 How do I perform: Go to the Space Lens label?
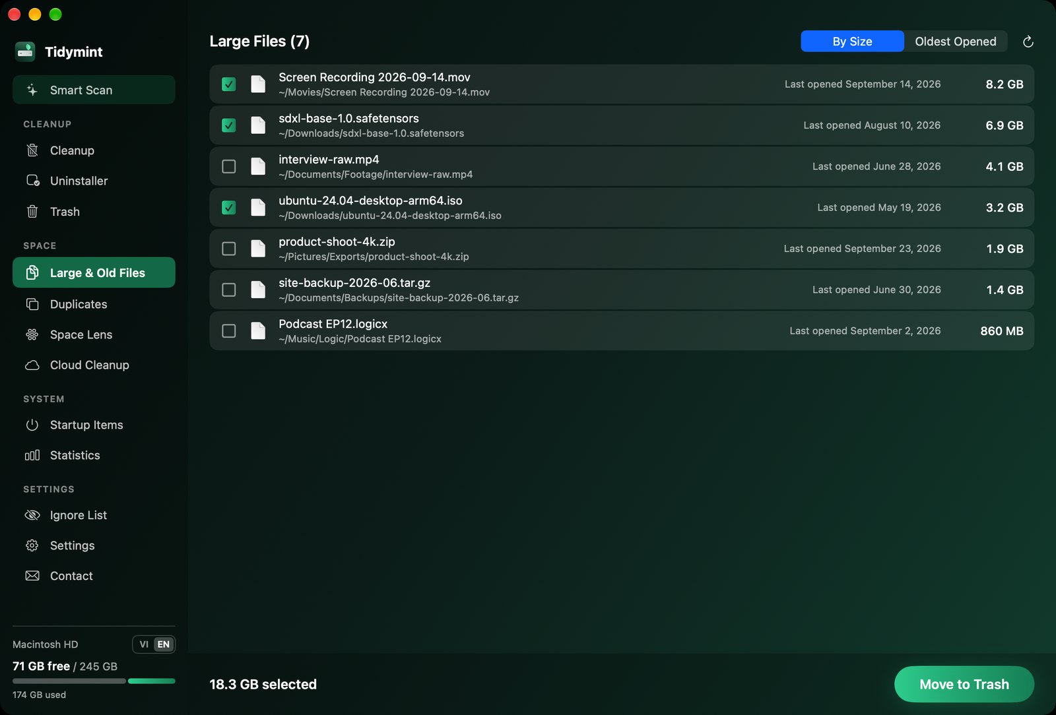(x=81, y=334)
